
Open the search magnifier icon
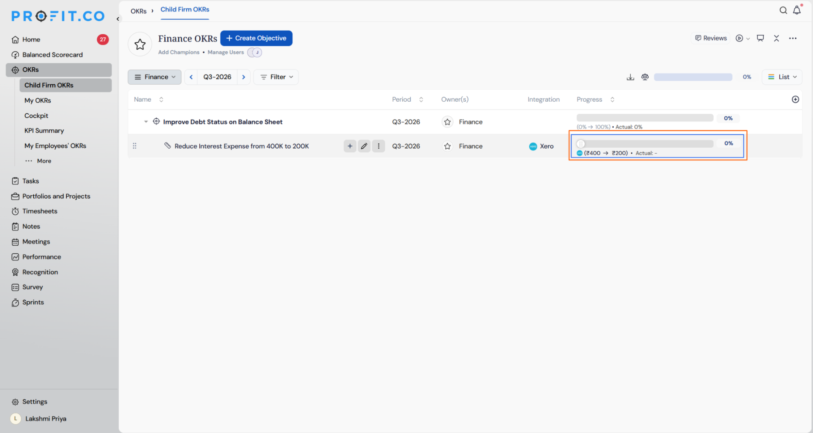click(x=783, y=10)
